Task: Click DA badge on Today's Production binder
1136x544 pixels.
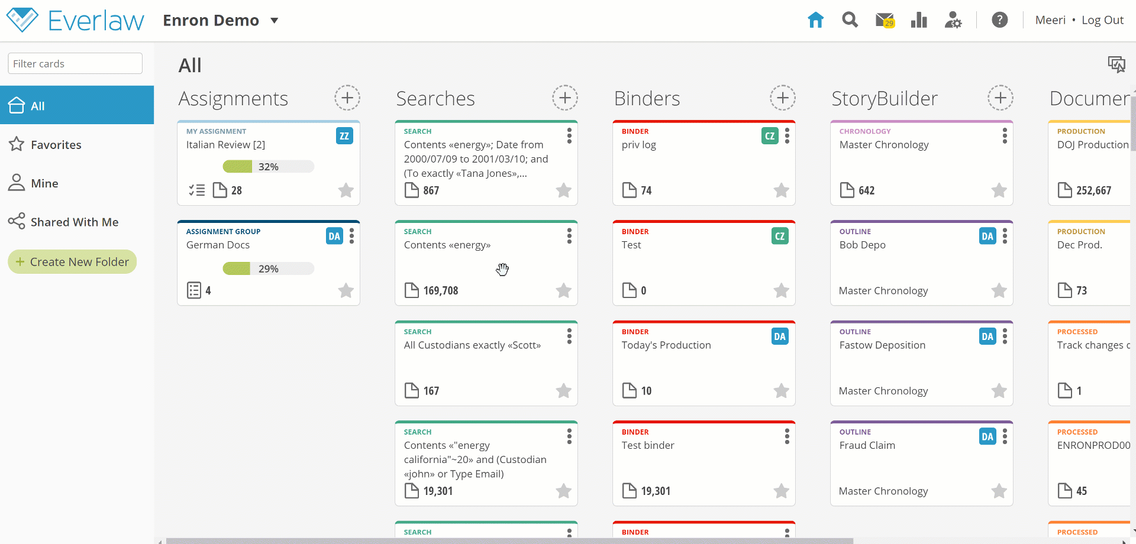Action: (x=780, y=336)
